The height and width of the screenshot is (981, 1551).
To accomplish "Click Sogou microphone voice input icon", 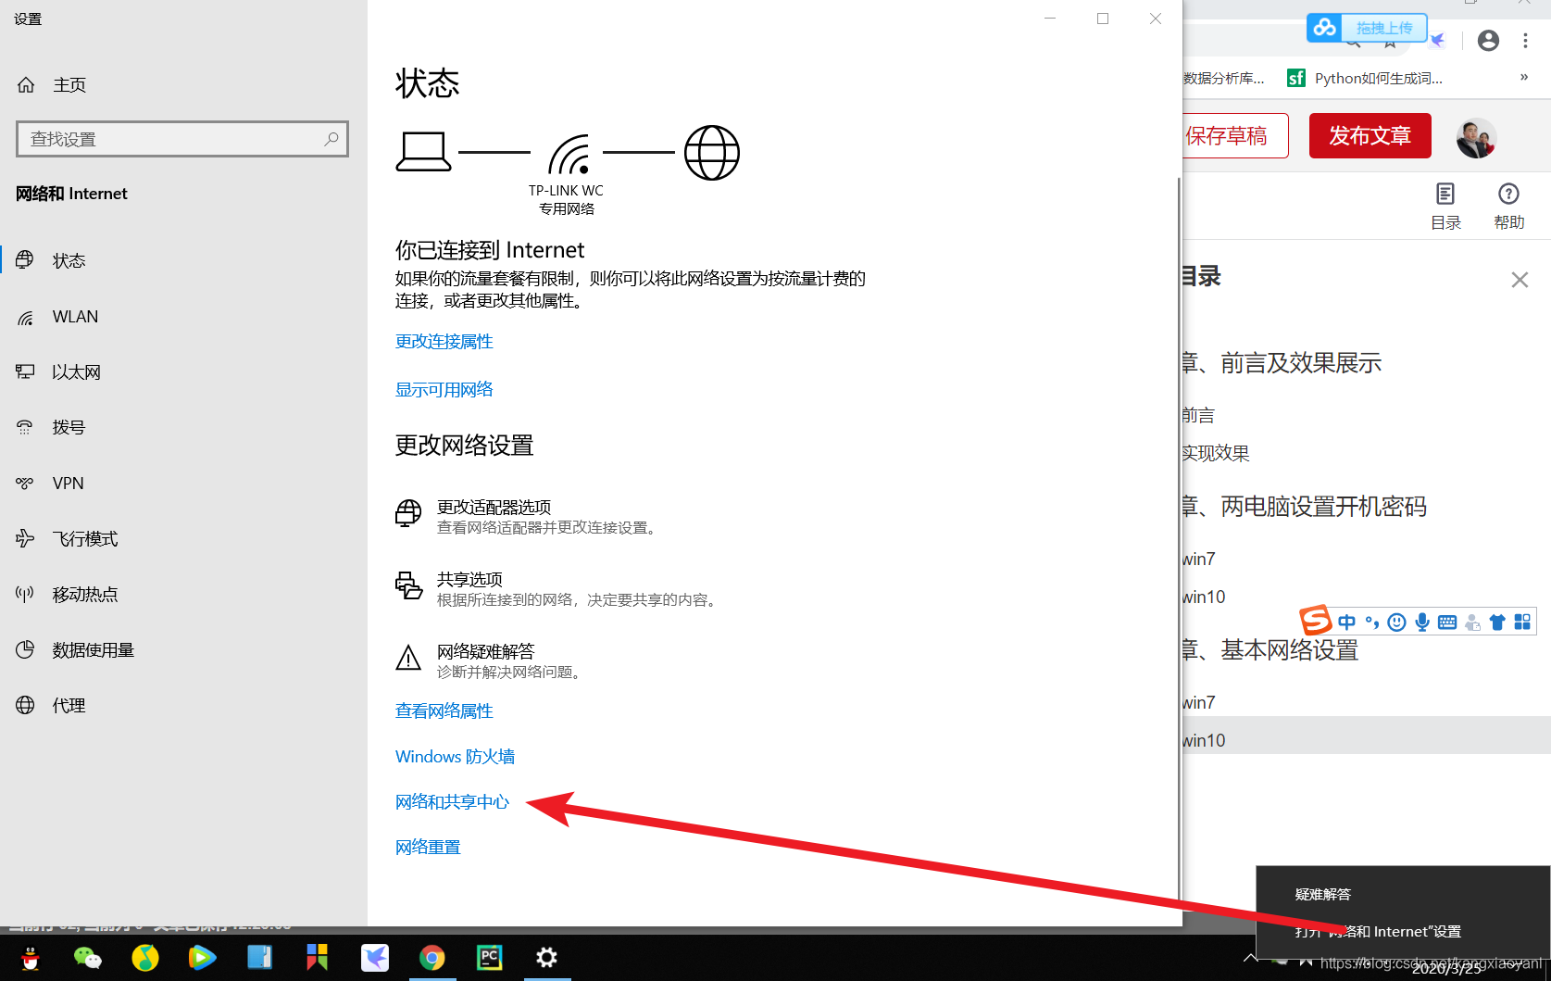I will 1422,623.
